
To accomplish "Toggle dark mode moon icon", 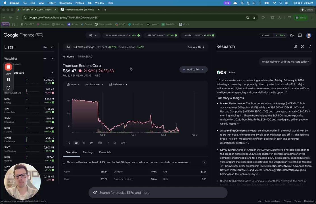I will (292, 35).
